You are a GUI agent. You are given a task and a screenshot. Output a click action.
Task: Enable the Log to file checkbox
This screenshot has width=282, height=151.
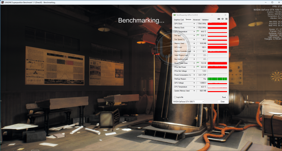[175, 97]
